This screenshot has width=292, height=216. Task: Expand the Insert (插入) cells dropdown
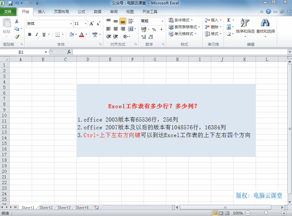pos(221,20)
